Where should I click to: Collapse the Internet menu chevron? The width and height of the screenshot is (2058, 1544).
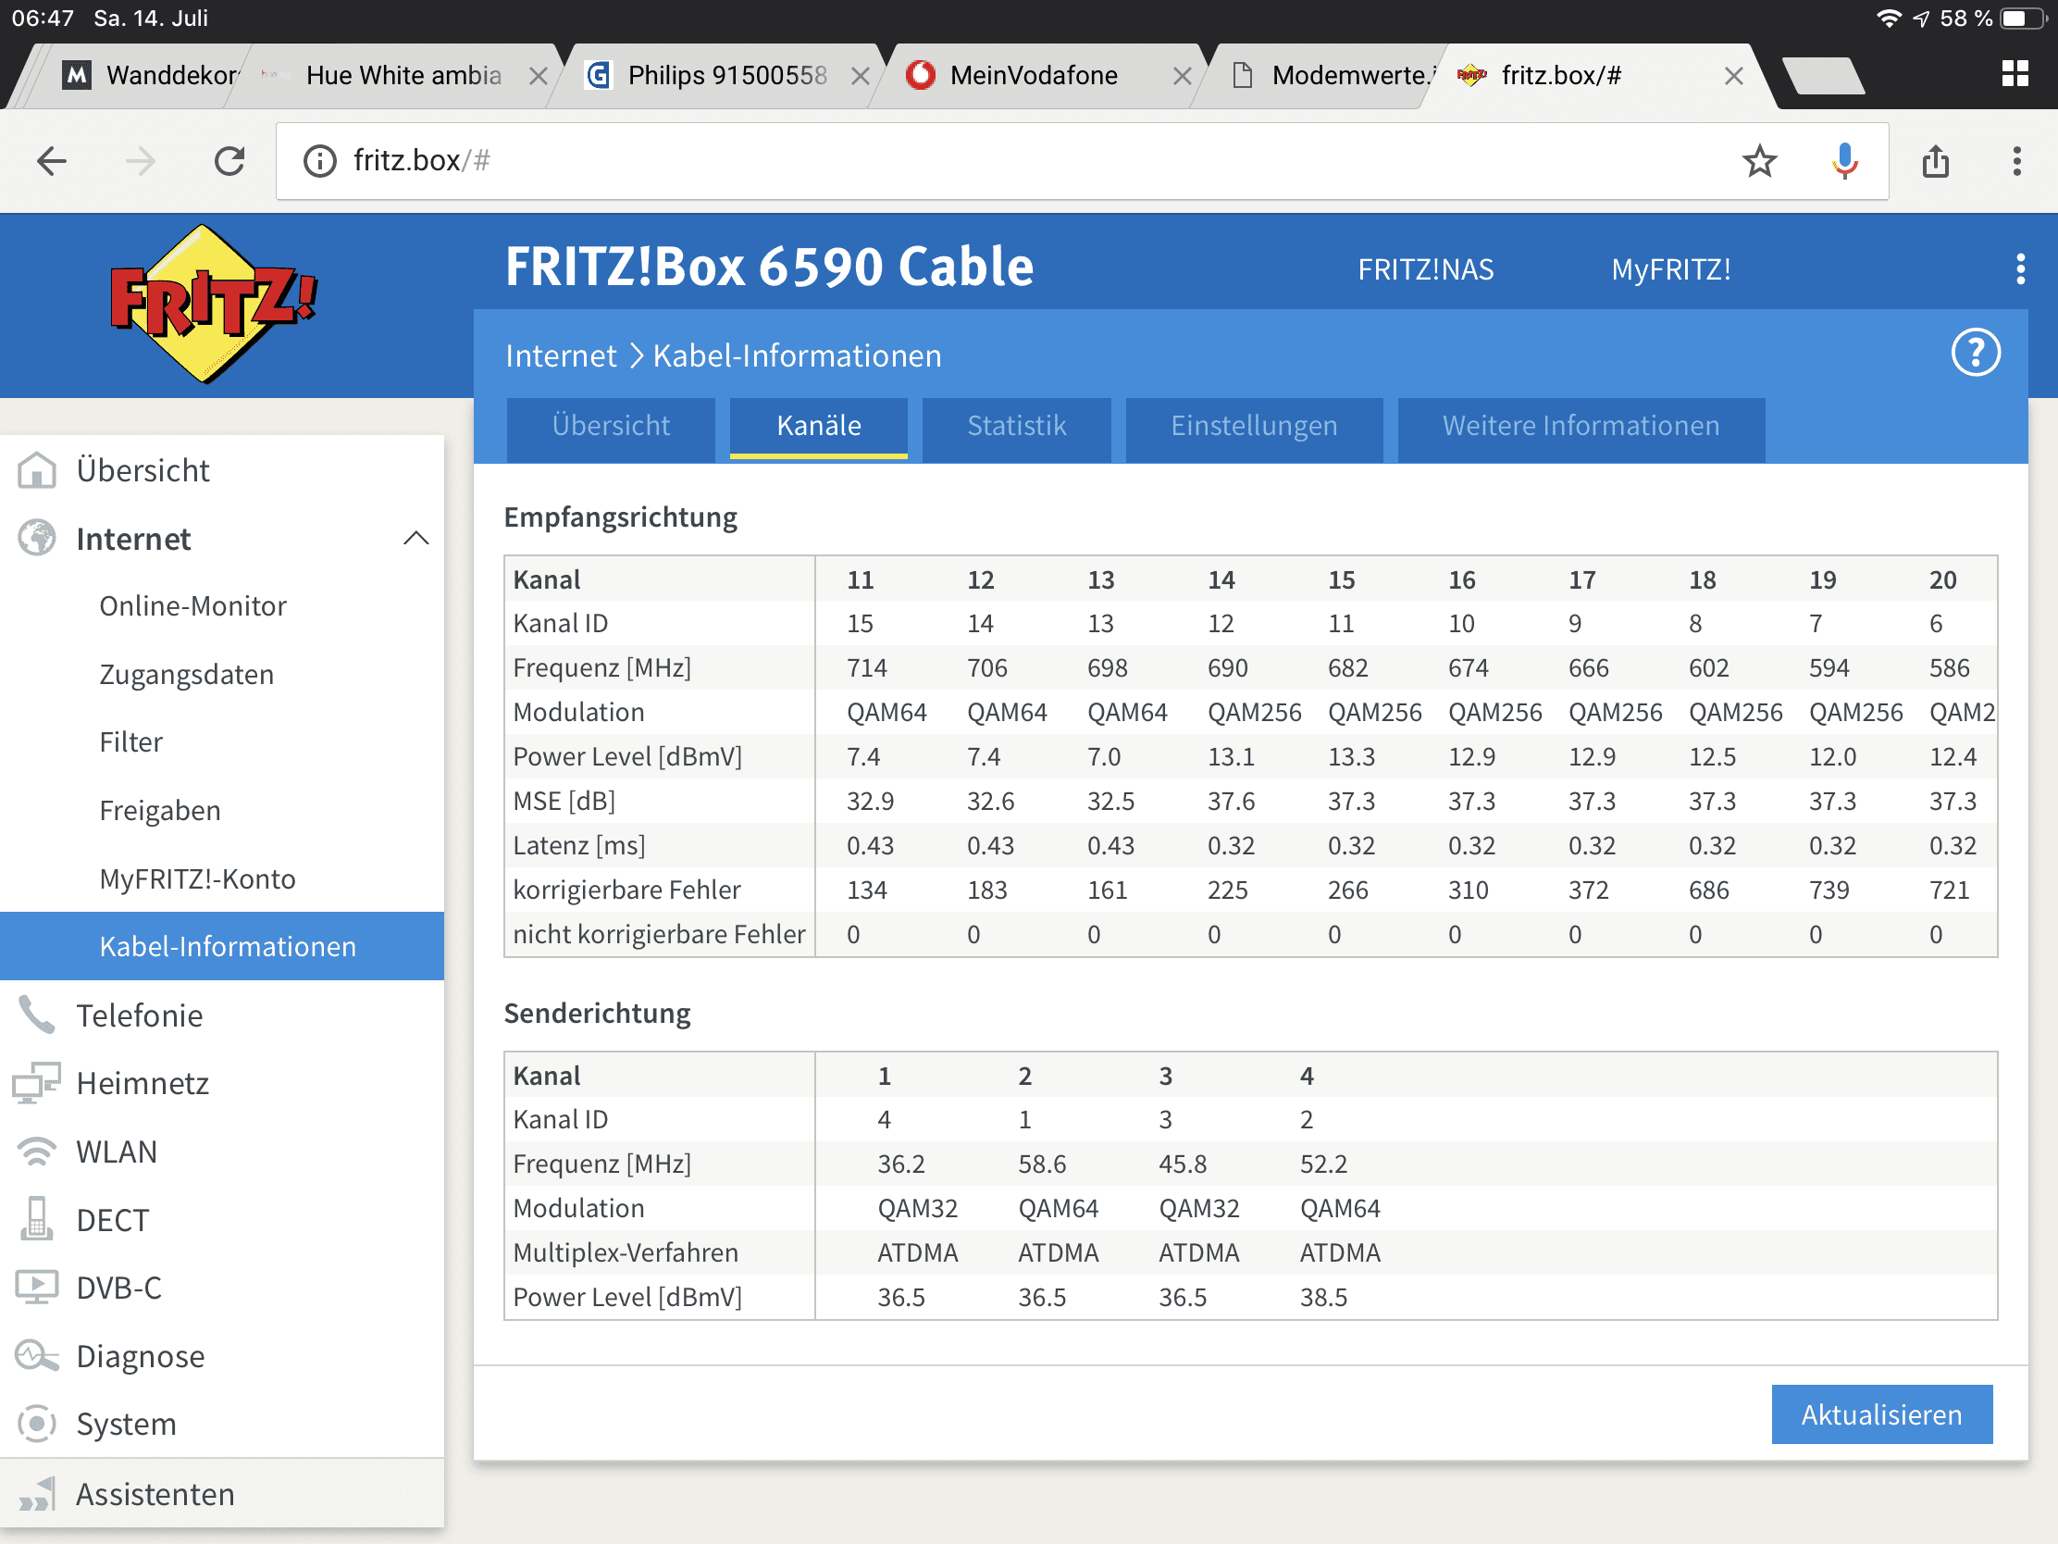click(415, 538)
